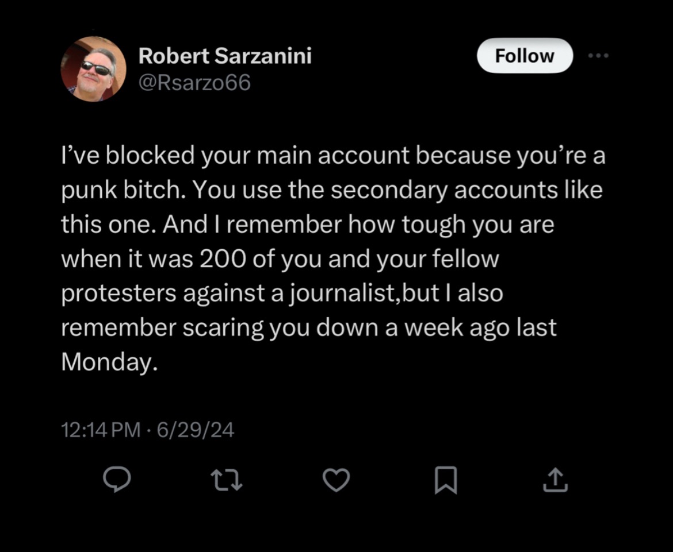Bookmark this post with the bookmark icon
Viewport: 673px width, 552px height.
click(446, 480)
